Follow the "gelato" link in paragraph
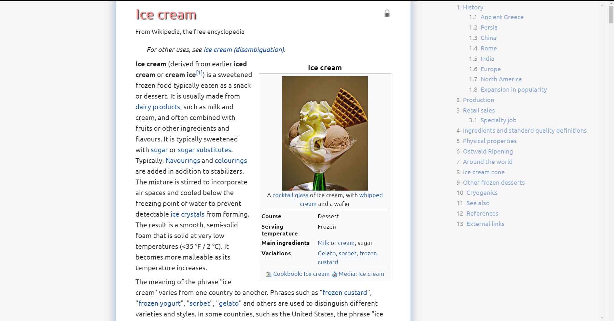The width and height of the screenshot is (614, 321). pos(229,303)
